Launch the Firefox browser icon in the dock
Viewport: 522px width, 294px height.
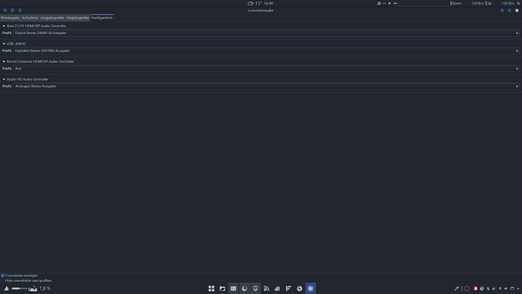[244, 289]
